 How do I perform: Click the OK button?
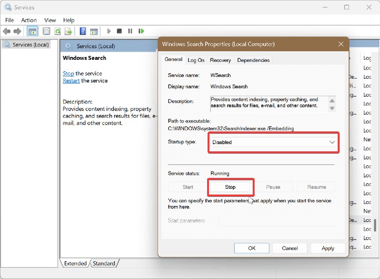tap(252, 248)
